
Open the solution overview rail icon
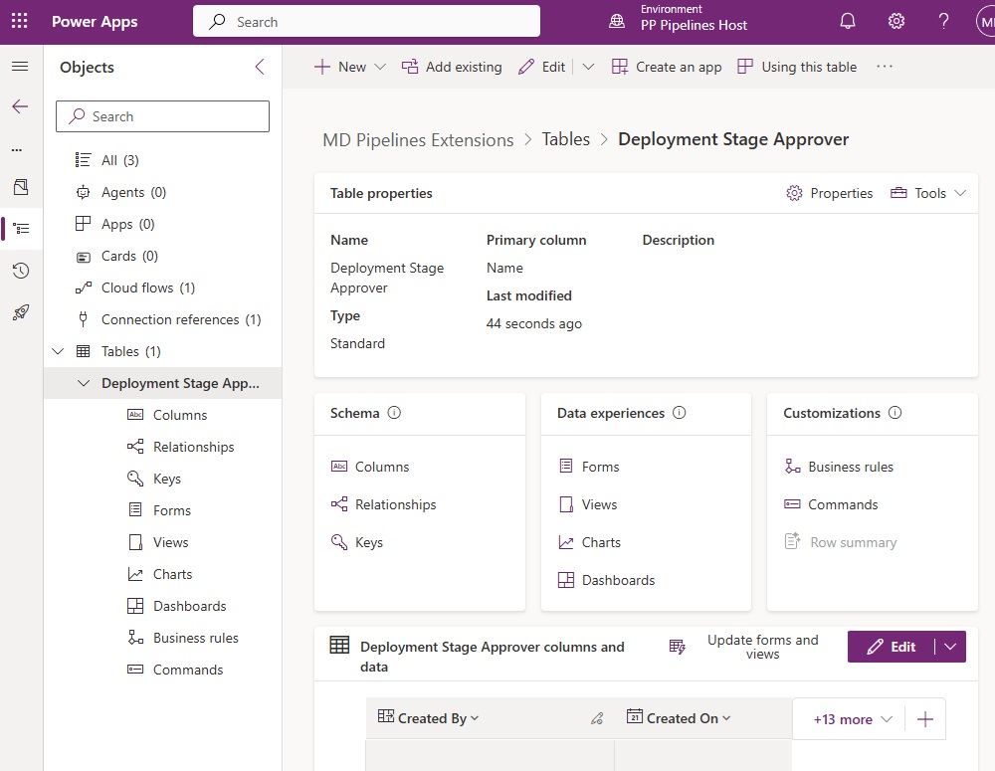(x=21, y=187)
